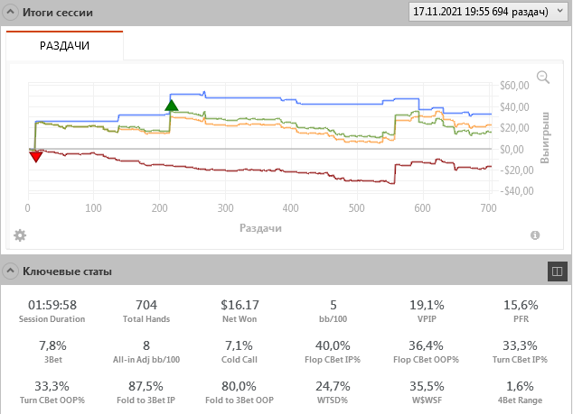Click the Session Duration stat
573x414 pixels.
pos(52,310)
